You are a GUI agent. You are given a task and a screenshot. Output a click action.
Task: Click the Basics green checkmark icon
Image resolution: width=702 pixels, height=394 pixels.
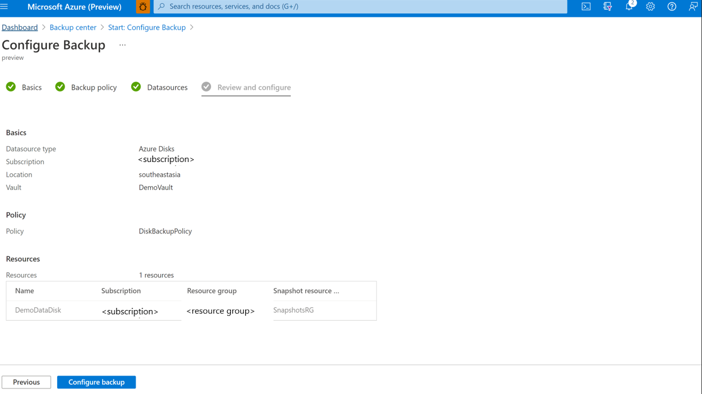pos(11,87)
